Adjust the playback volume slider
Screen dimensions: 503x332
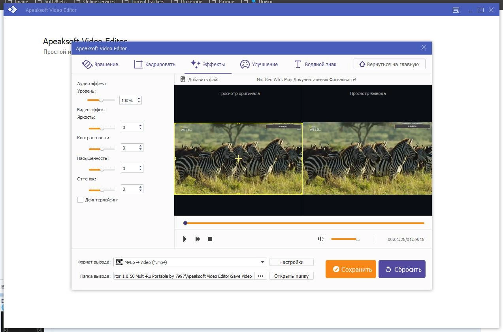[x=346, y=239]
